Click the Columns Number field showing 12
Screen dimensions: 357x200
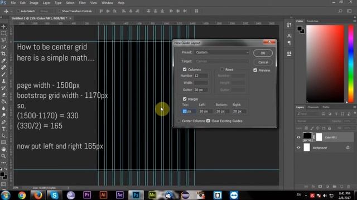[x=201, y=76]
